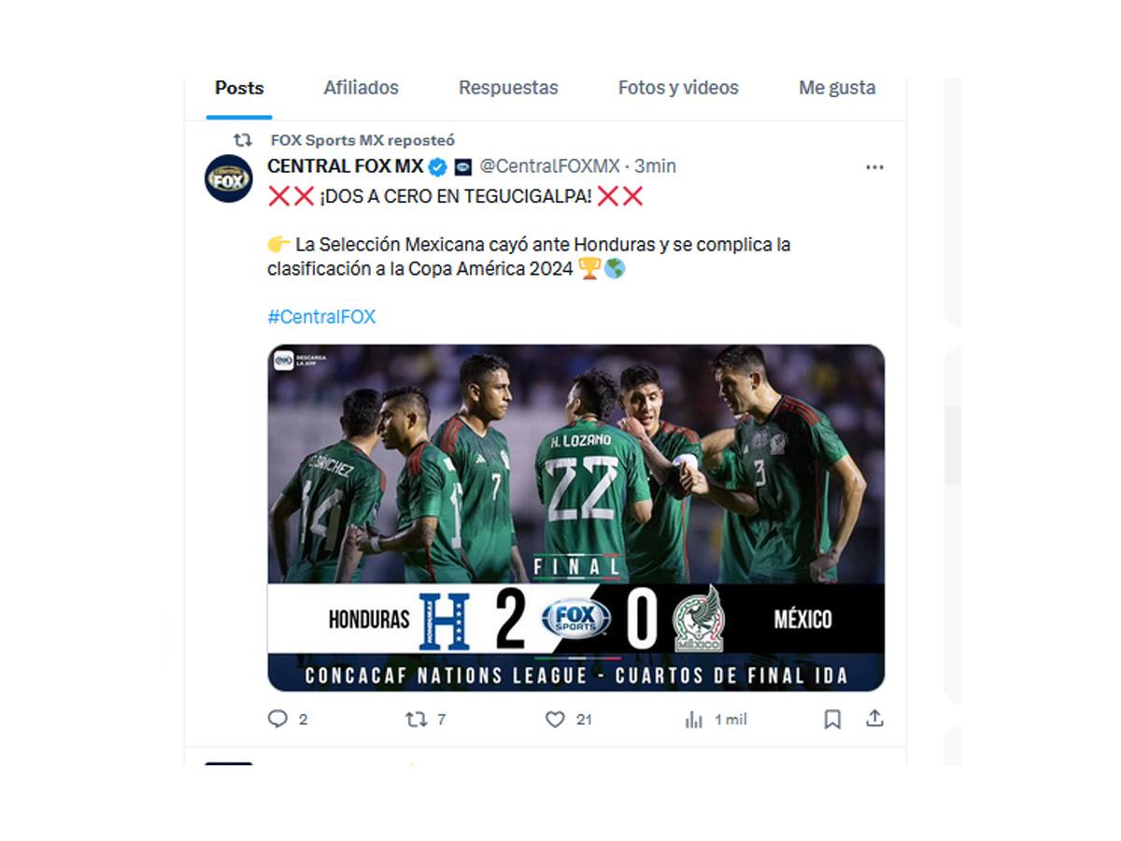
Task: Switch to the Respuestas tab
Action: 508,87
